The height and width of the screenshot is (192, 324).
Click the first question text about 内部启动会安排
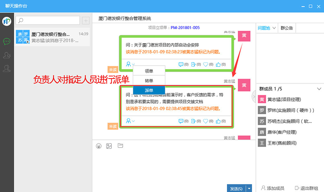pos(162,45)
